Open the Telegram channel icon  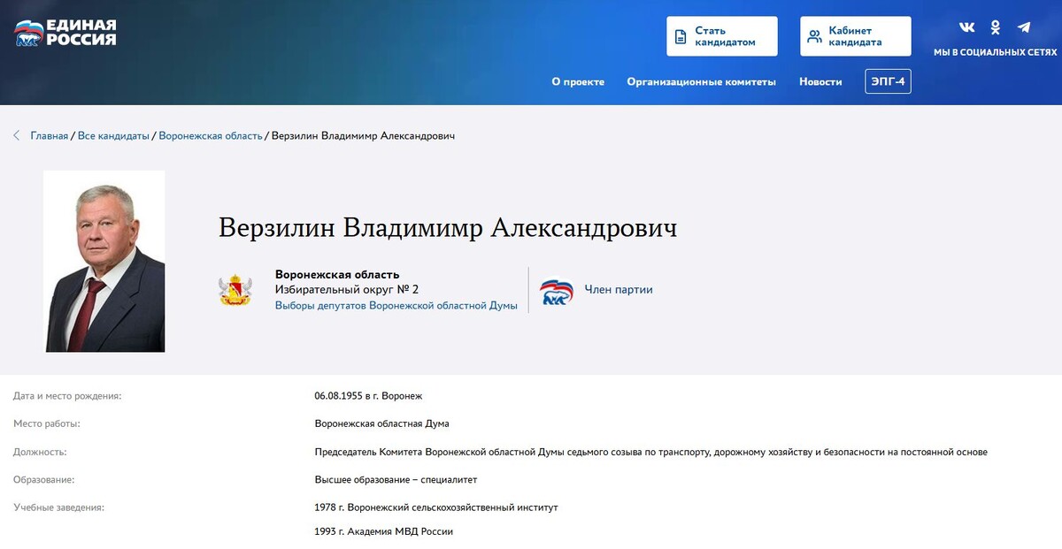point(1024,27)
